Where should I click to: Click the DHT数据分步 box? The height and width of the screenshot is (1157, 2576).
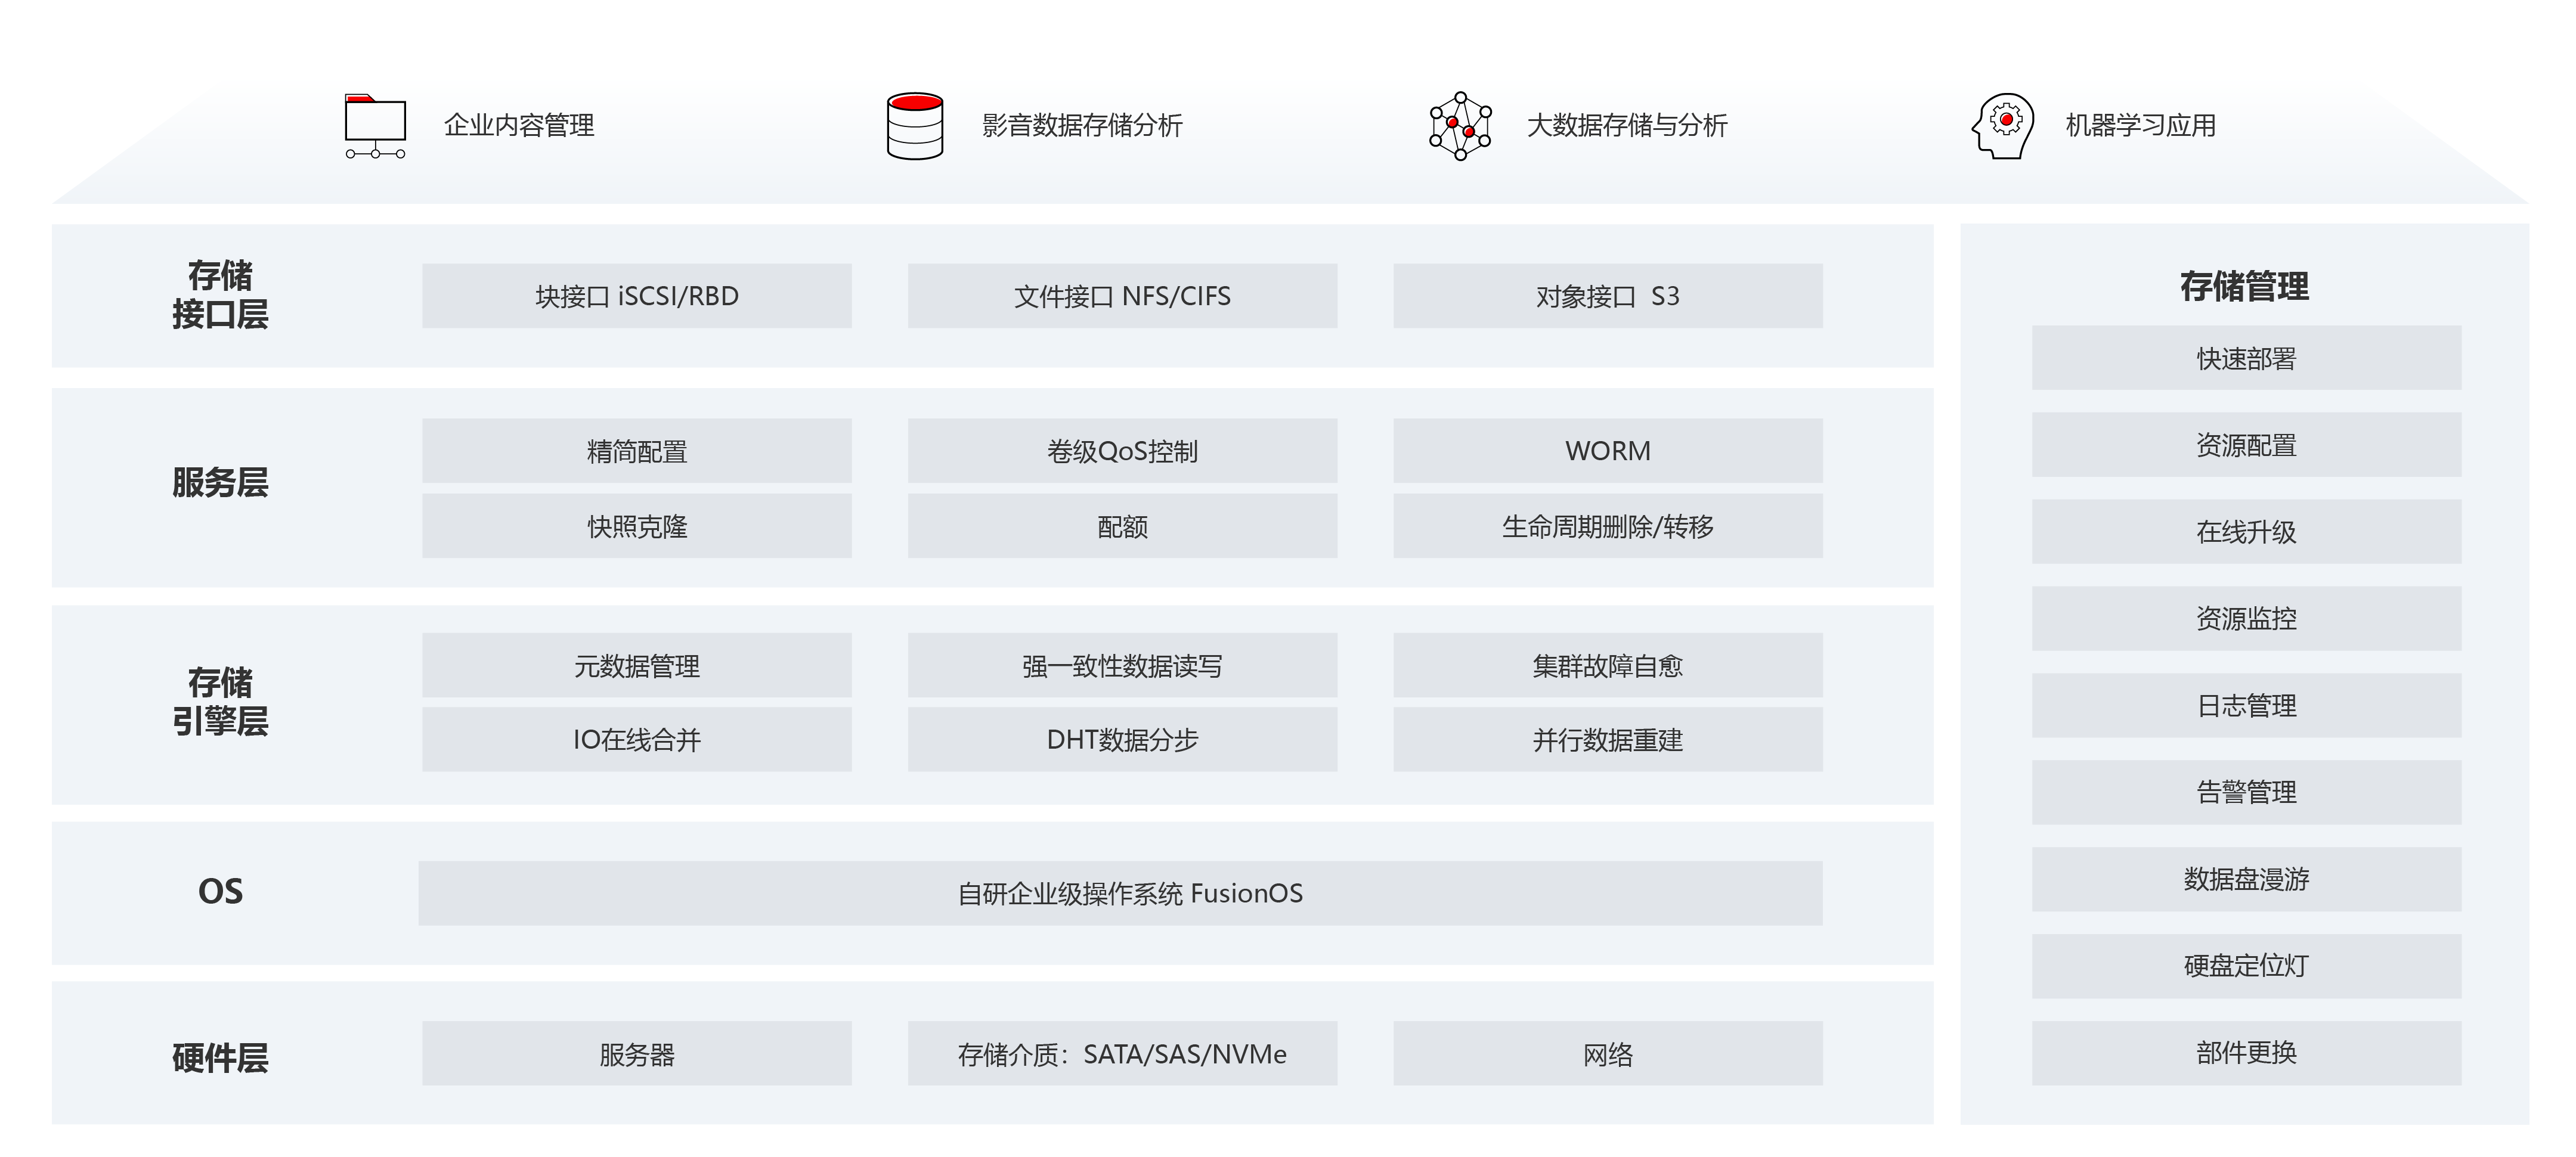pos(1122,739)
